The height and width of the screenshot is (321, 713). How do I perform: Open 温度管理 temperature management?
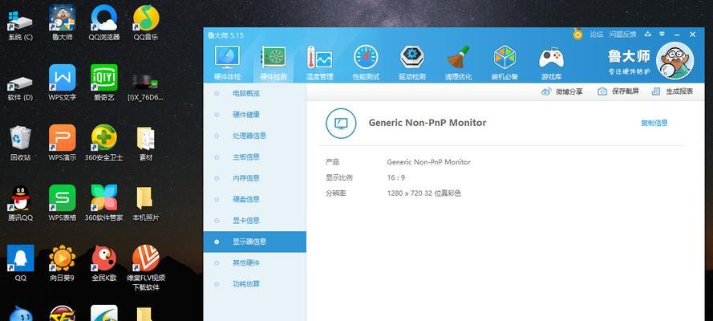[320, 63]
